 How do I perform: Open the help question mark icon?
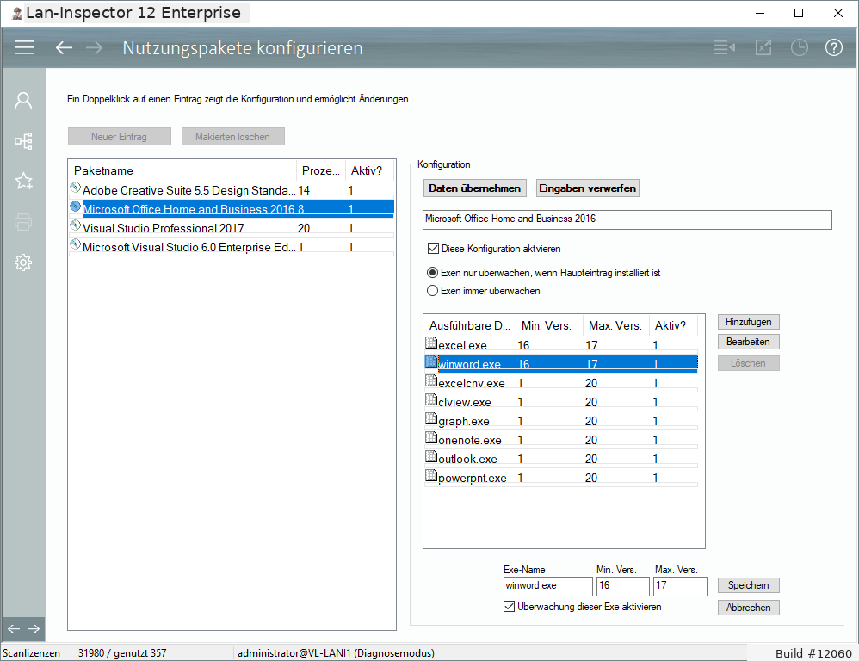click(x=834, y=47)
